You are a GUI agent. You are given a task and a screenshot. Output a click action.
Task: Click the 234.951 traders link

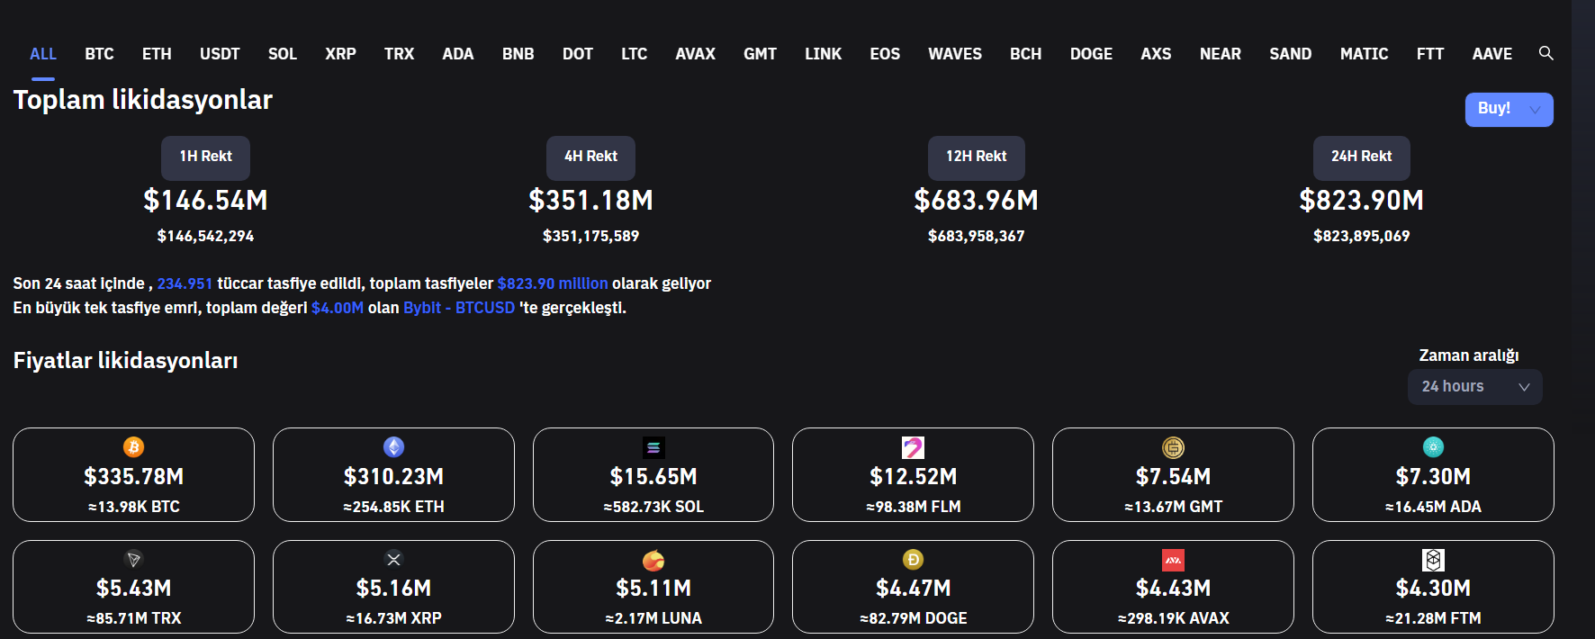coord(185,283)
